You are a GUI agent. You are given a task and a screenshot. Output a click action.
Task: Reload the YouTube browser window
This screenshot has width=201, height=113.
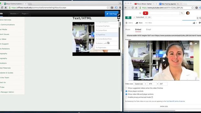point(133,8)
